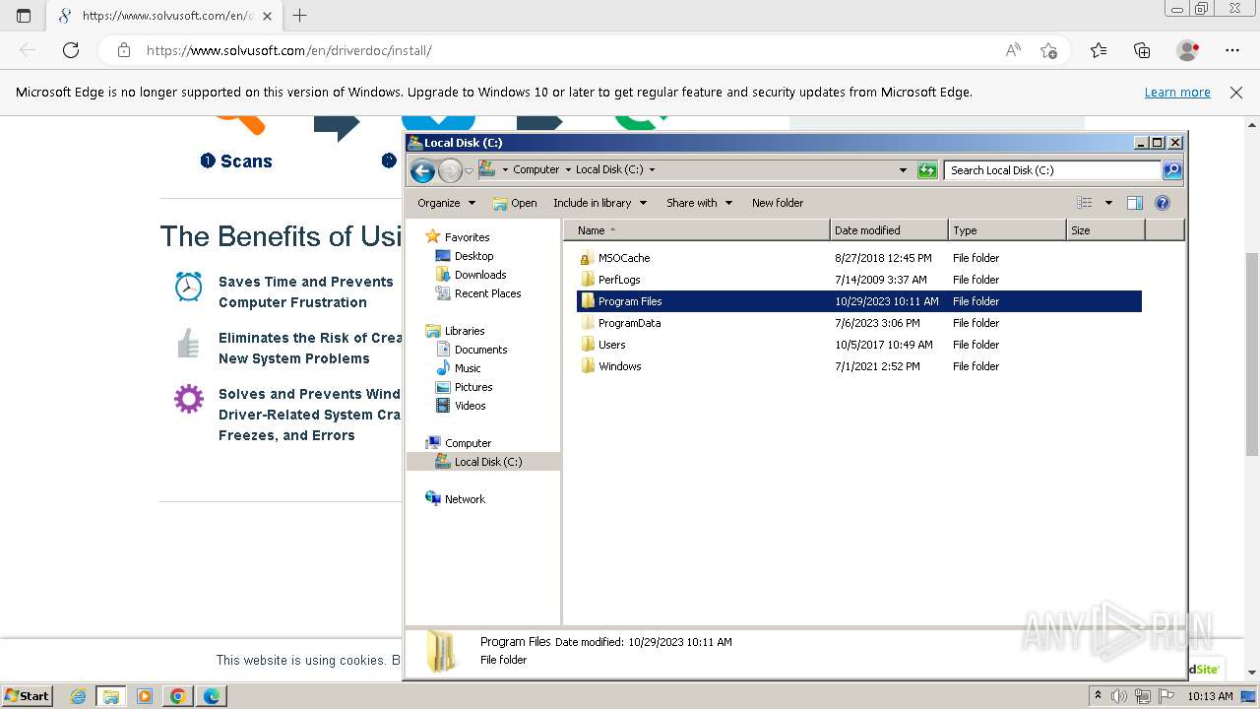Select the Windows folder icon
The image size is (1260, 709).
[587, 366]
